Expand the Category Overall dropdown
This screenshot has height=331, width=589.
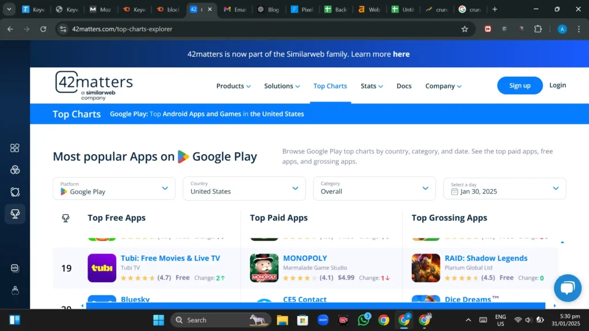pos(374,188)
